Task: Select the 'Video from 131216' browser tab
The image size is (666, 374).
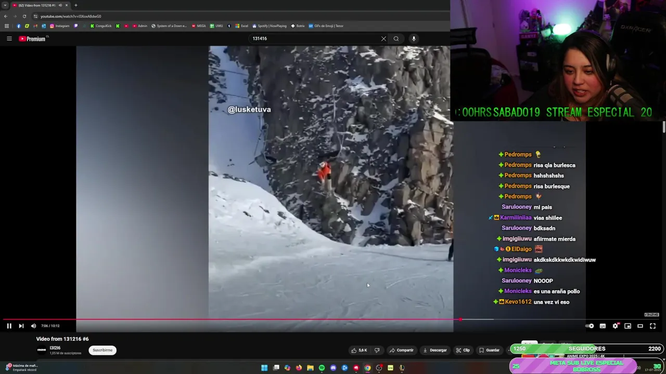Action: [41, 5]
